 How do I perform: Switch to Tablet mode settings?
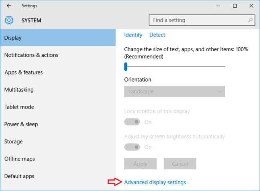click(19, 107)
